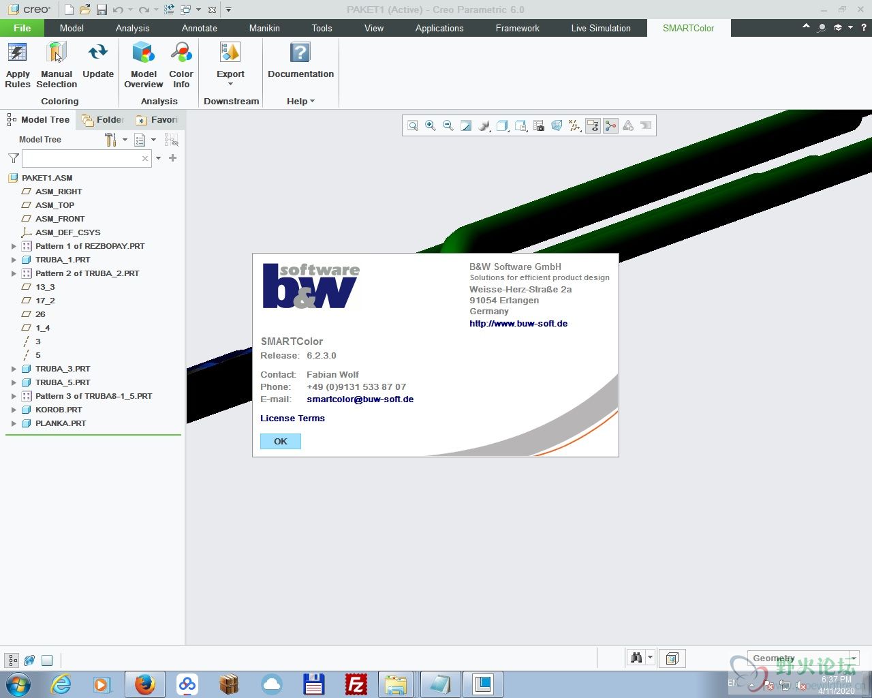
Task: Open the Saved Orientations icon
Action: tap(521, 125)
